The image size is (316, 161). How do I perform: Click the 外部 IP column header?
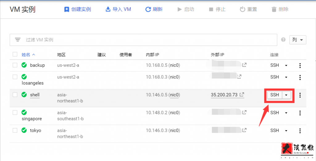[218, 55]
